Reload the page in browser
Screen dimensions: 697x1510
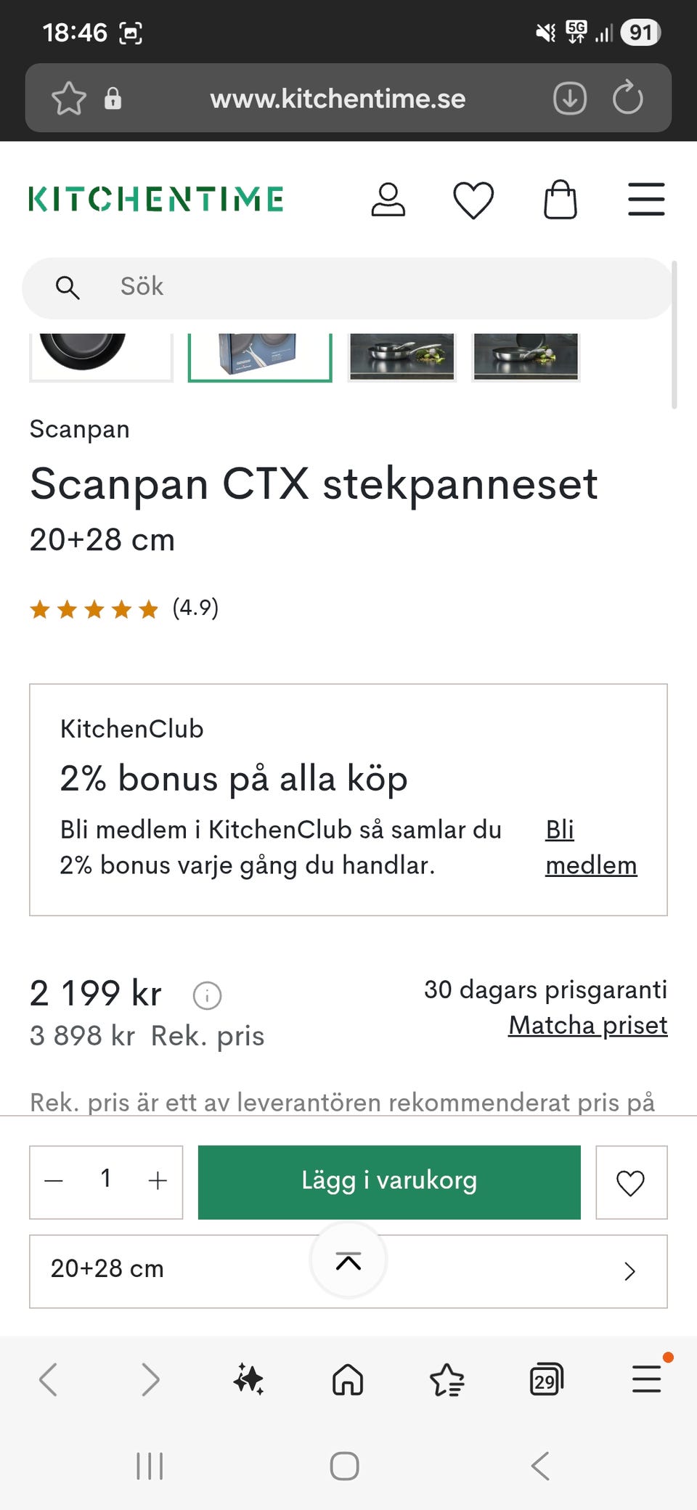628,98
